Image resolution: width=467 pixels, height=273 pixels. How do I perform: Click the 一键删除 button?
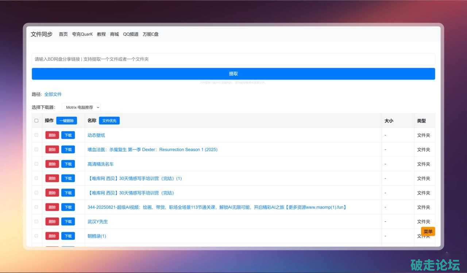(x=66, y=121)
